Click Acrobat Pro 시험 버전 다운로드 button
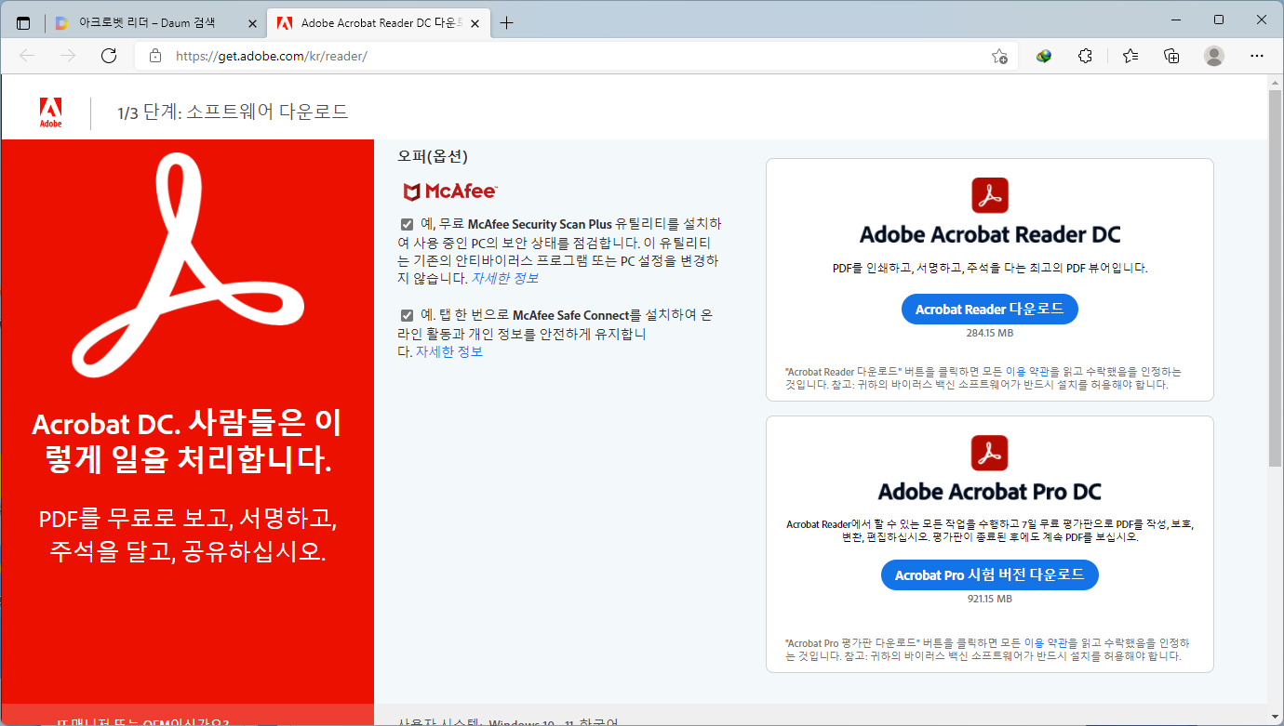The image size is (1284, 726). [x=989, y=575]
